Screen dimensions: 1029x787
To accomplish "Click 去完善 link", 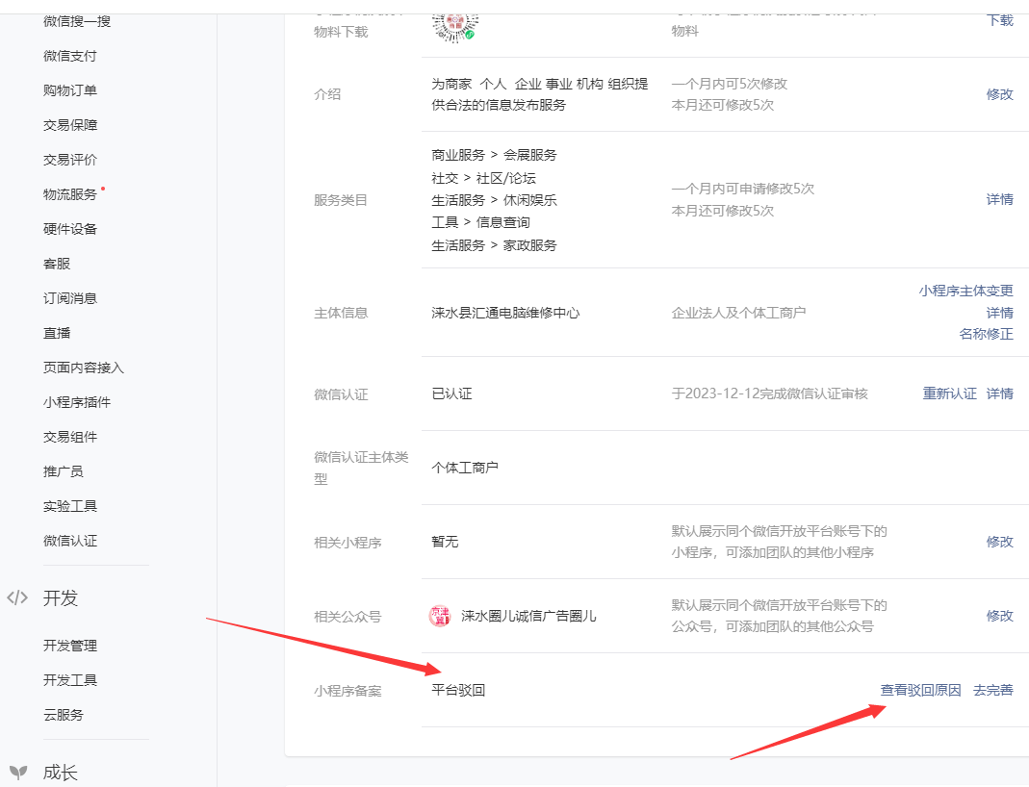I will click(993, 690).
